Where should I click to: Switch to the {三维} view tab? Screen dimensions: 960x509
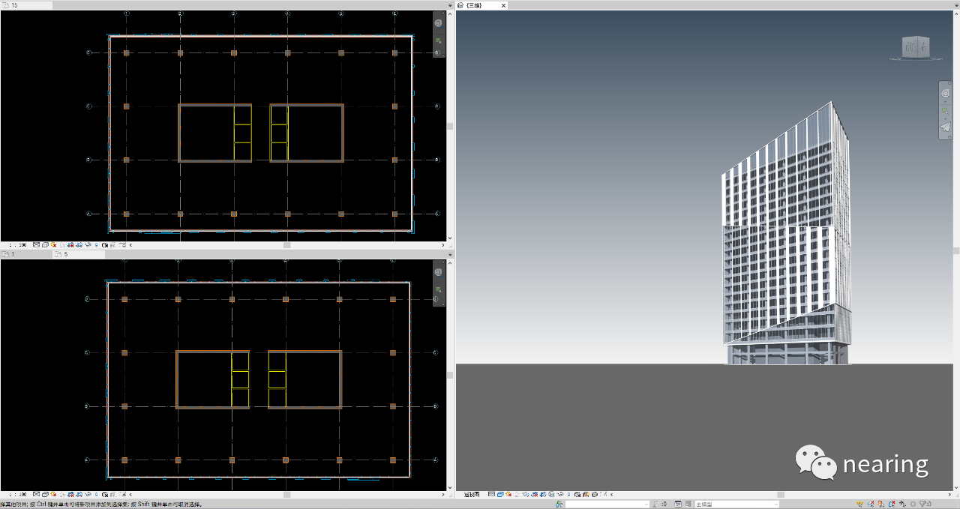click(474, 5)
